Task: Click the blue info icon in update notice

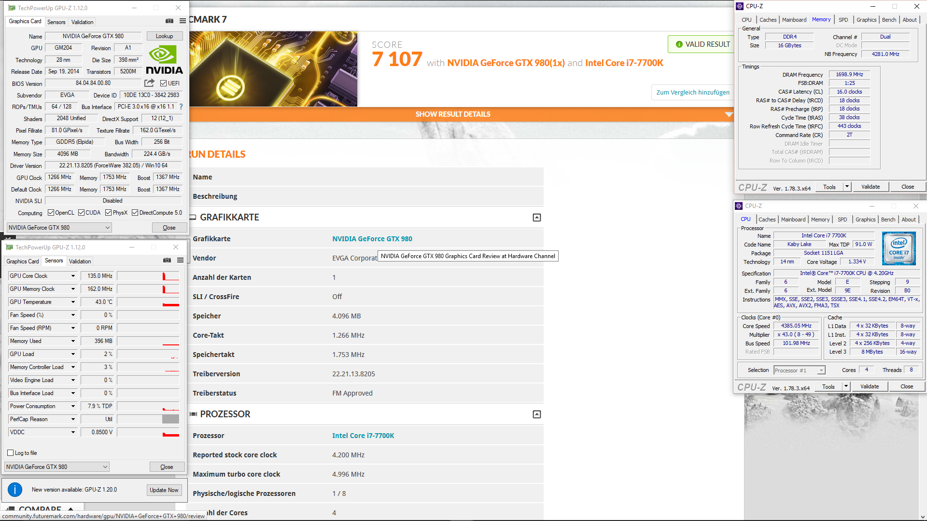Action: (x=15, y=490)
